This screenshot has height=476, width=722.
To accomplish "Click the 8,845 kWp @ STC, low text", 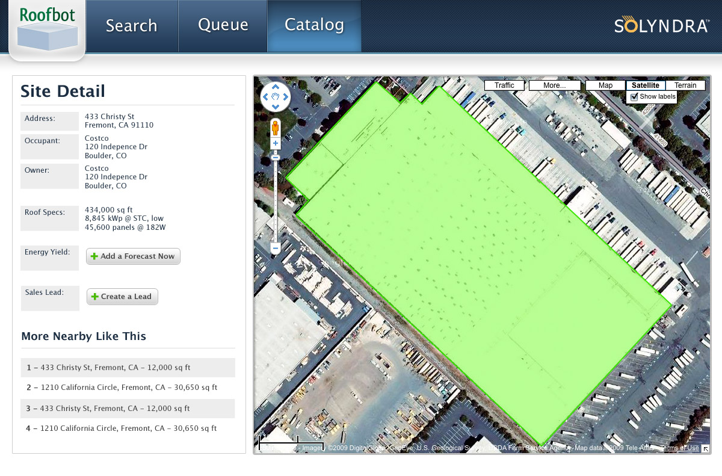I will (x=124, y=218).
